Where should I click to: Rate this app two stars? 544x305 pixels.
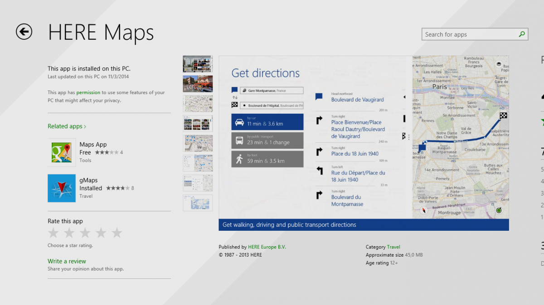[x=69, y=233]
